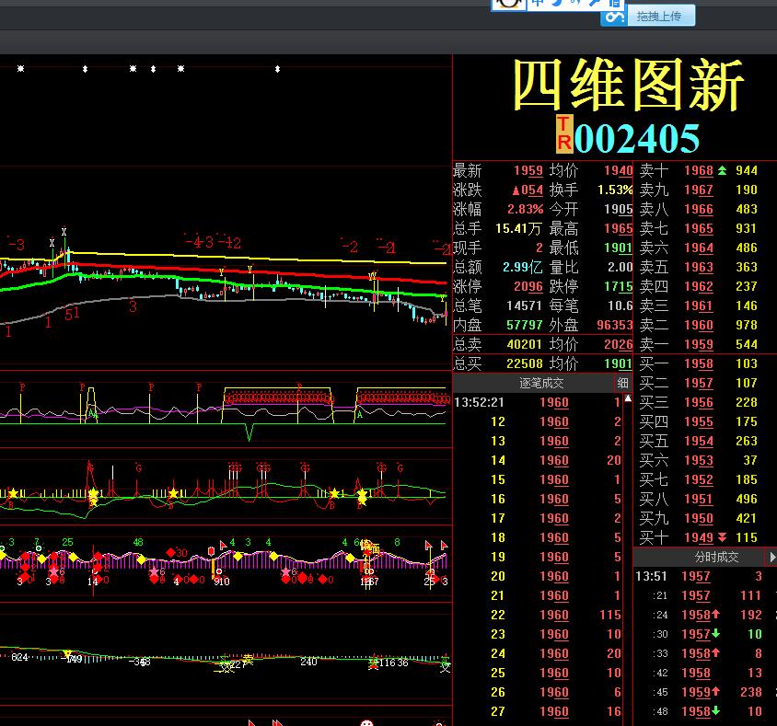Image resolution: width=777 pixels, height=726 pixels.
Task: Expand arrow right of 分时成交
Action: 772,557
